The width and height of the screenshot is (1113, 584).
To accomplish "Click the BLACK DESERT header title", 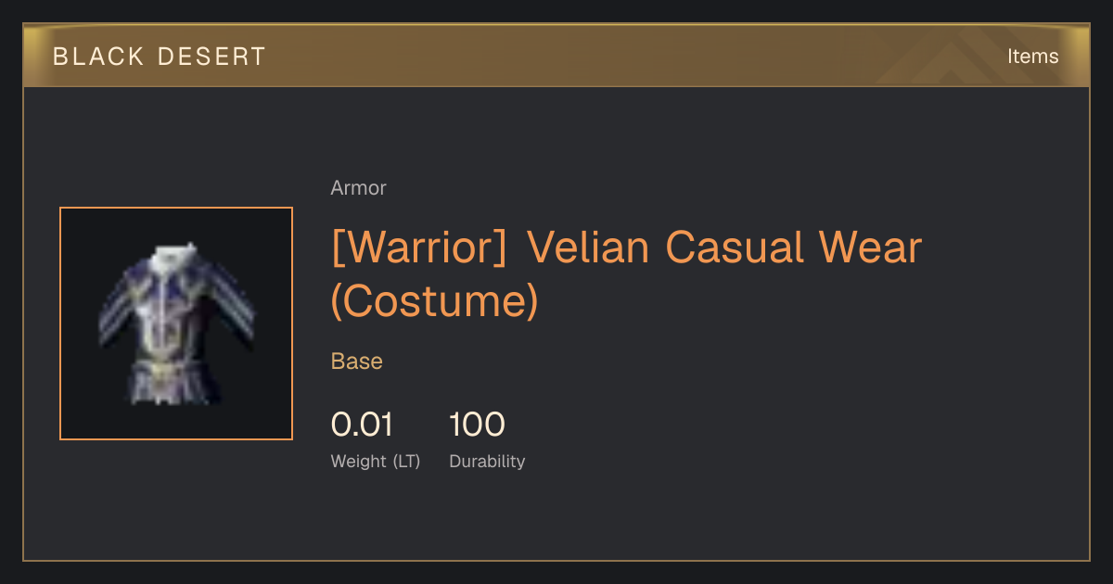I will (x=160, y=57).
